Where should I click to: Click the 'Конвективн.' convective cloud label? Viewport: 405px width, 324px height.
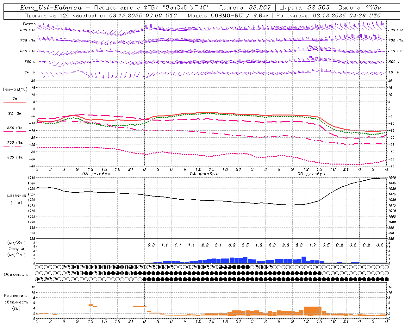[16, 296]
